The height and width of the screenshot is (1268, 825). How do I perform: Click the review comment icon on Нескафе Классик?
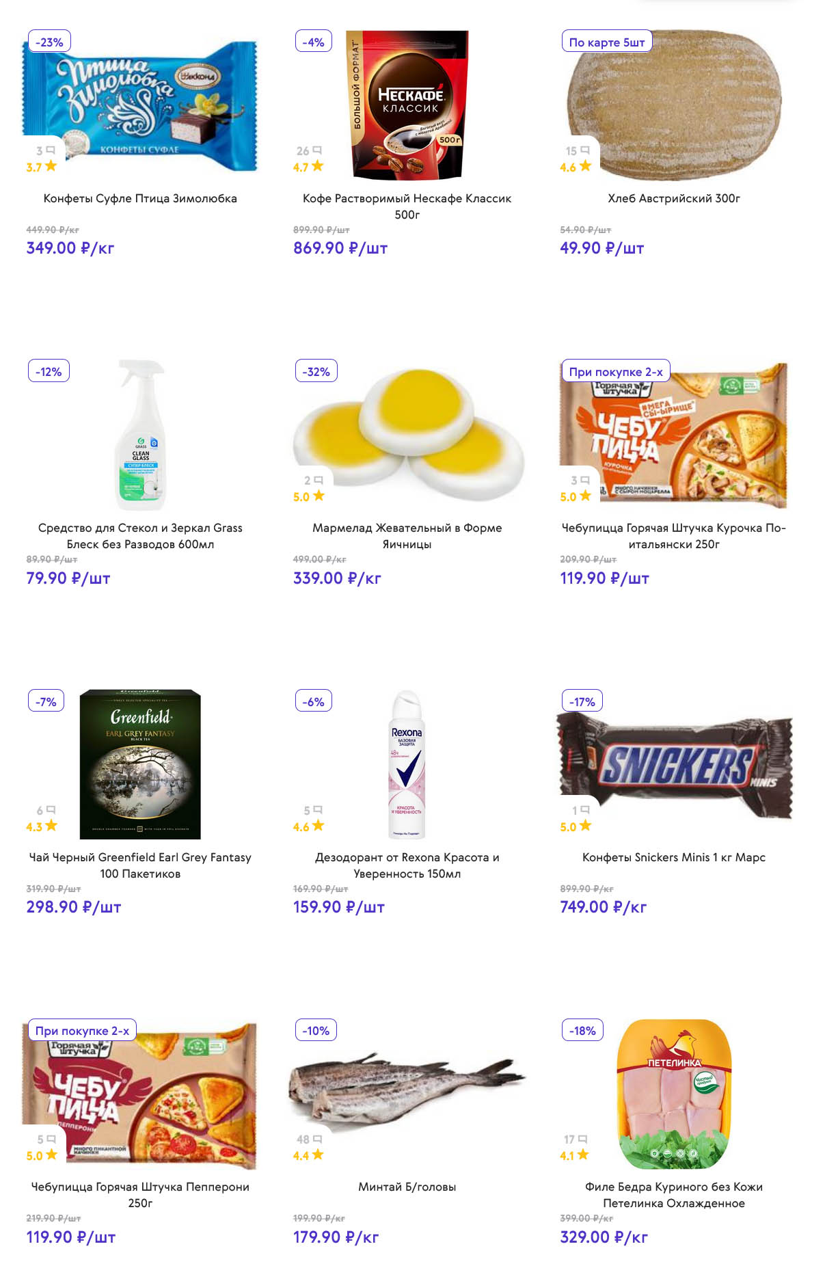coord(317,150)
